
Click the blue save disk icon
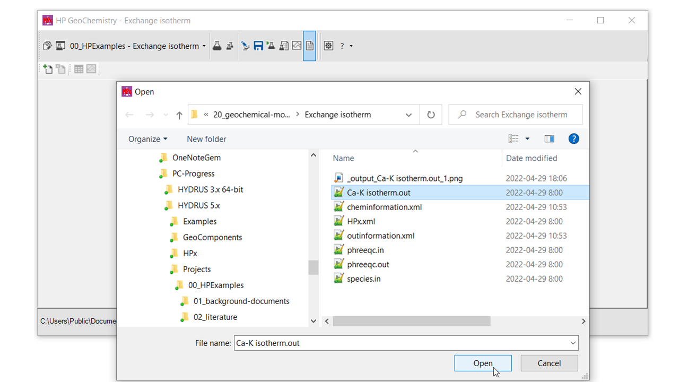[x=258, y=46]
